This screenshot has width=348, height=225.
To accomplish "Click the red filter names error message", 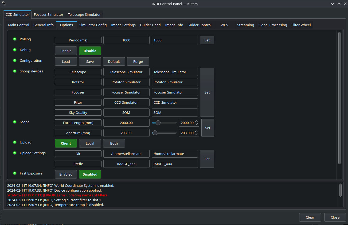I will click(x=58, y=195).
